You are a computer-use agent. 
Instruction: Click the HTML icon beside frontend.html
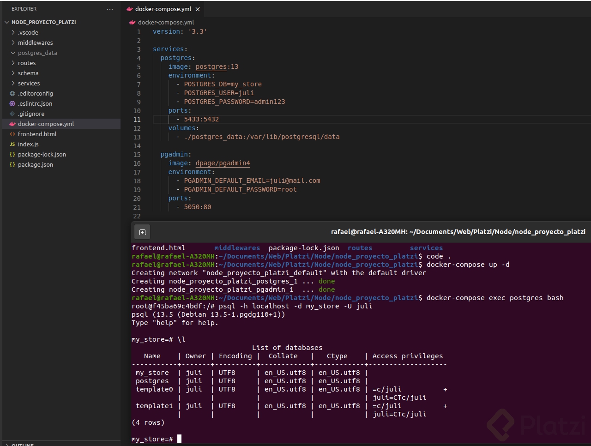click(x=12, y=134)
